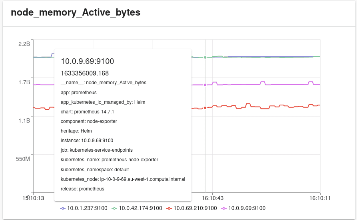357x220 pixels.
Task: Click the 550M y-axis label
Action: coord(23,159)
